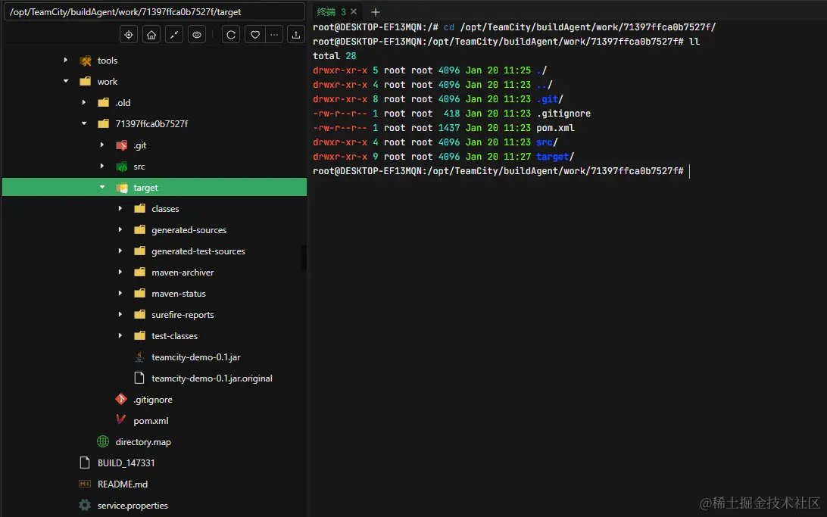Viewport: 827px width, 517px height.
Task: Select the generated-test-sources folder name
Action: tap(198, 251)
